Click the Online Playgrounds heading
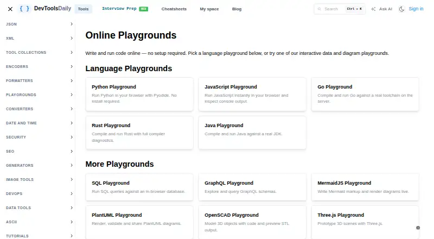The height and width of the screenshot is (239, 434). pyautogui.click(x=131, y=35)
